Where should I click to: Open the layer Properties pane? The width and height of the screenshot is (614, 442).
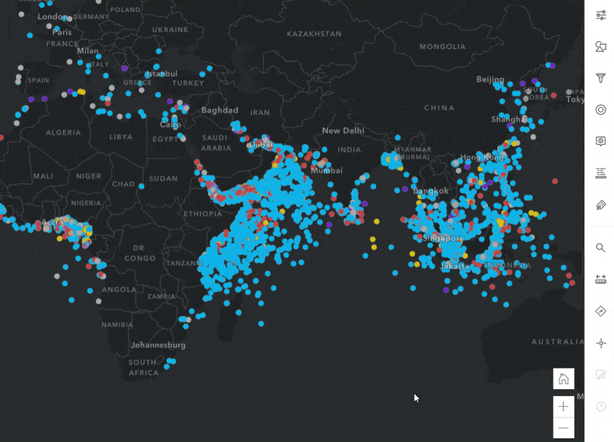[601, 15]
